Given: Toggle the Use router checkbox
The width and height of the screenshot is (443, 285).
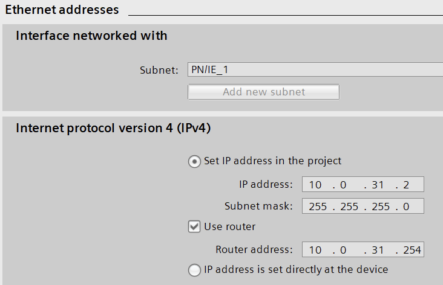Looking at the screenshot, I should pos(194,227).
